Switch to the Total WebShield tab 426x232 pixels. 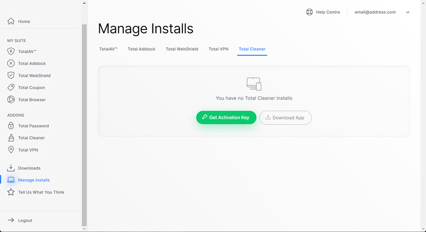182,49
